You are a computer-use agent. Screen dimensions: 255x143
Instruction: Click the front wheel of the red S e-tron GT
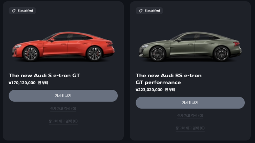click(x=31, y=54)
